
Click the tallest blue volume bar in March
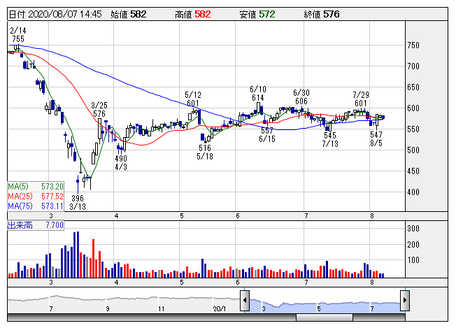coord(78,255)
